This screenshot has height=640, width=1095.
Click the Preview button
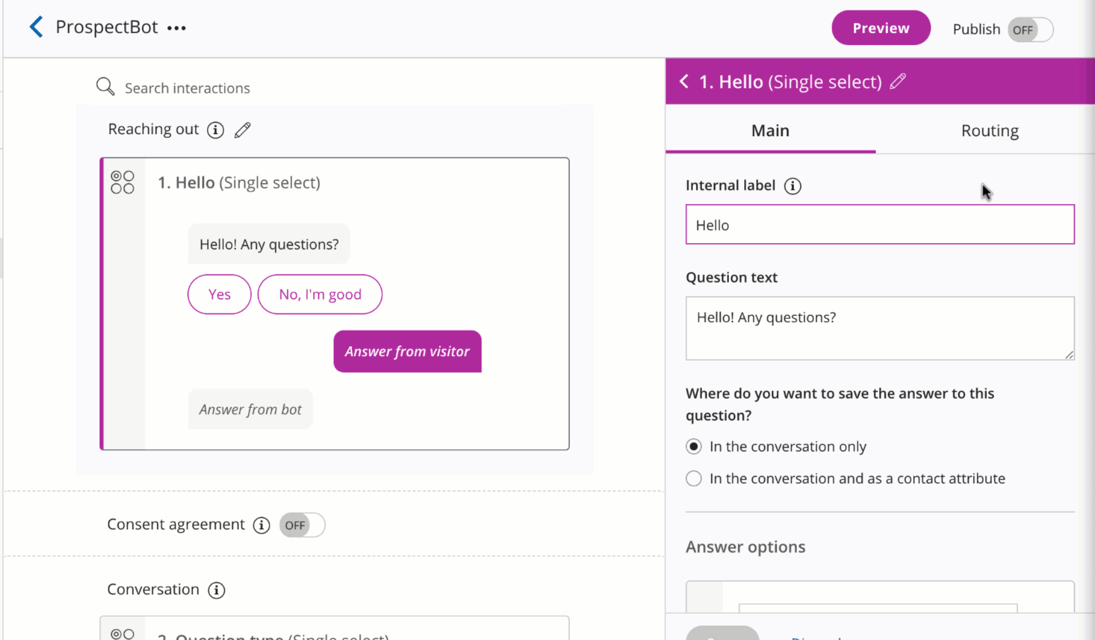point(881,28)
